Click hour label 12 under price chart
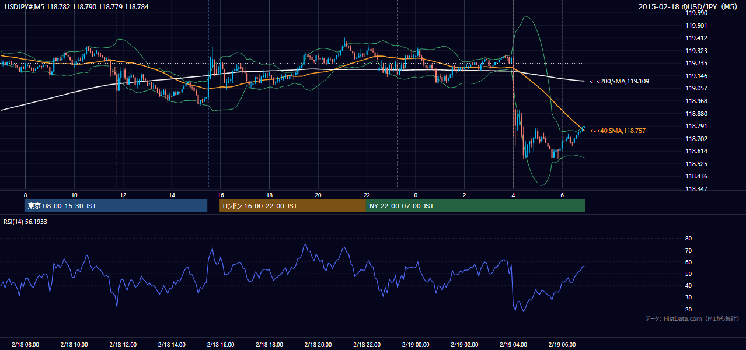This screenshot has width=746, height=350. point(123,195)
